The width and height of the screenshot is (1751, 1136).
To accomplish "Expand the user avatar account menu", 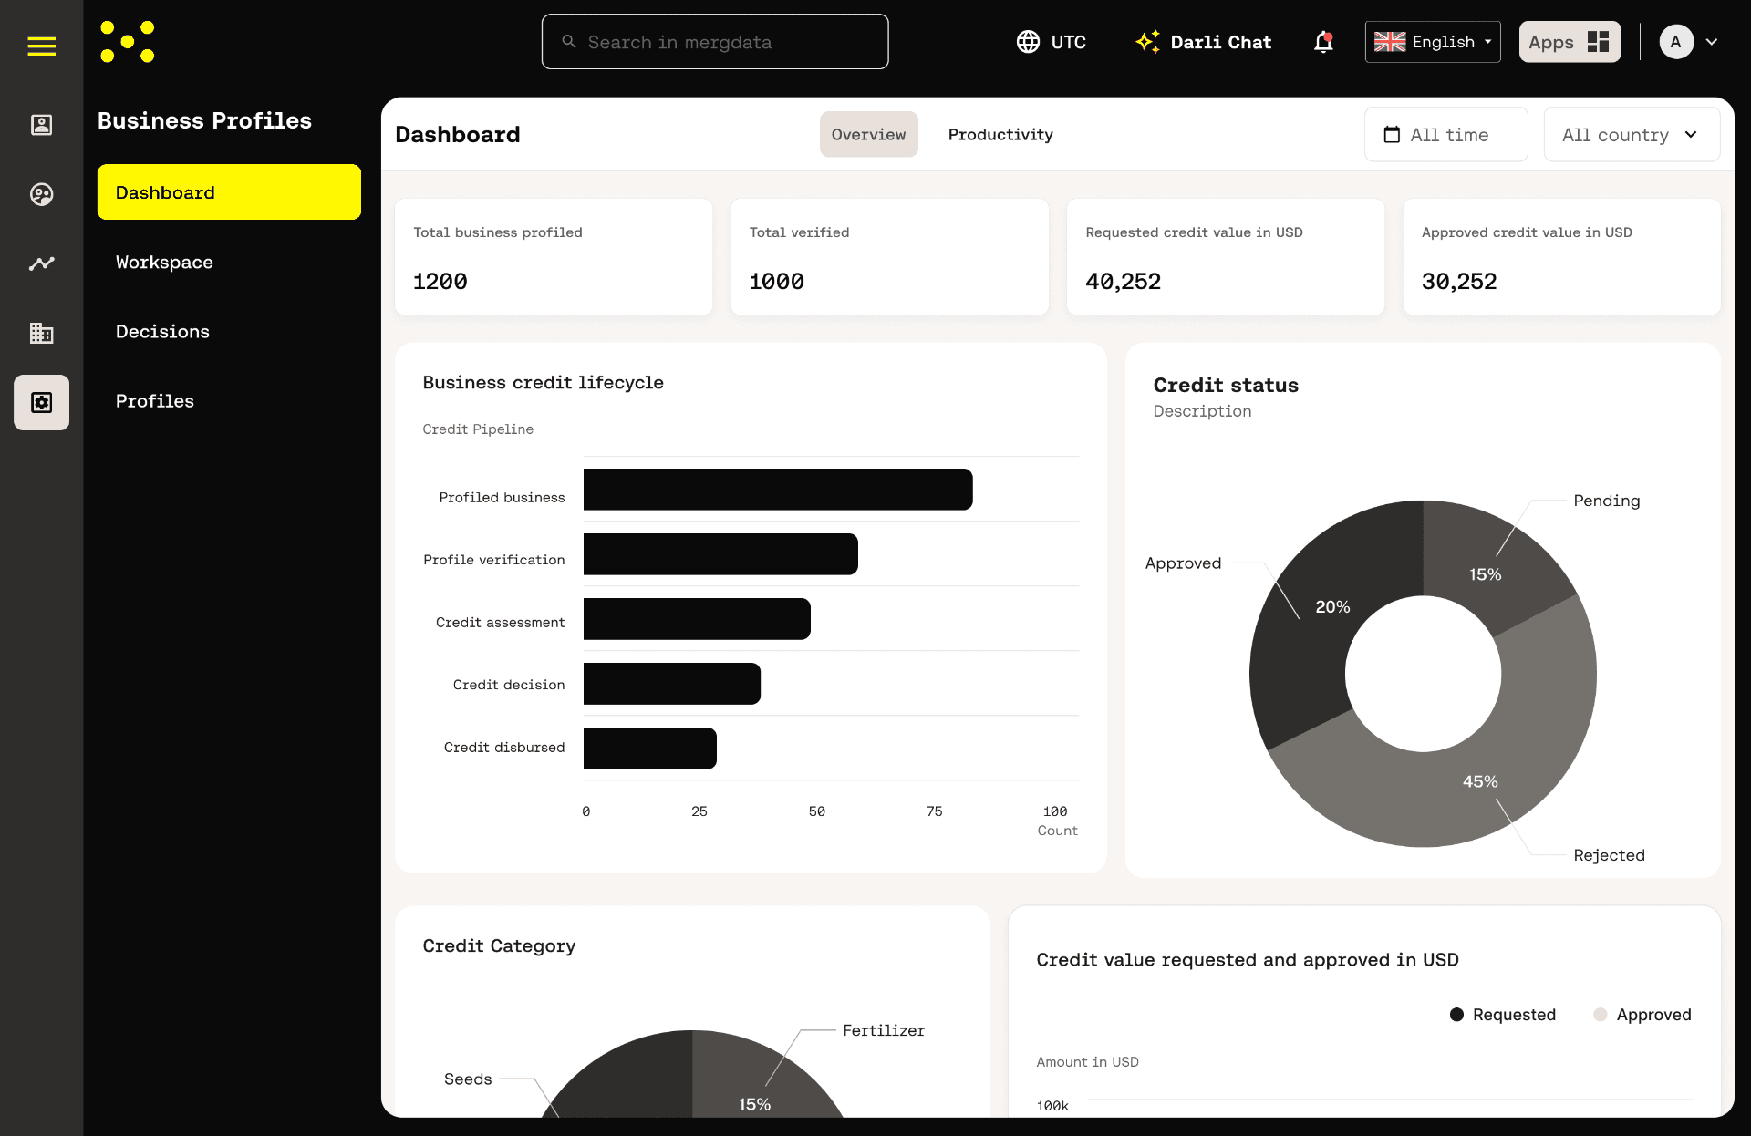I will [x=1689, y=42].
